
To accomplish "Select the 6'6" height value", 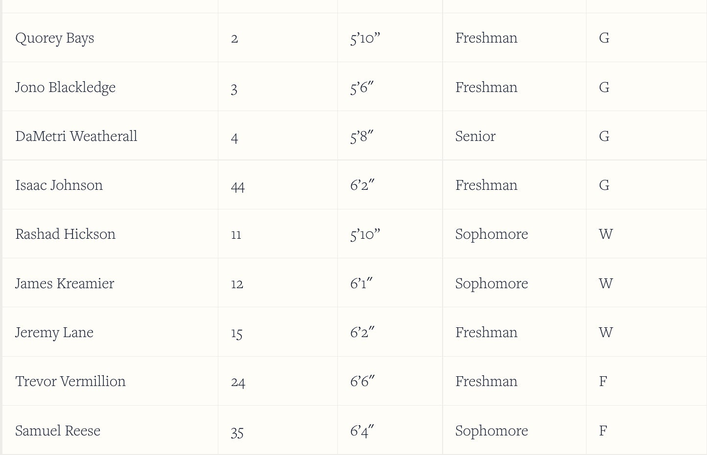I will (x=362, y=381).
